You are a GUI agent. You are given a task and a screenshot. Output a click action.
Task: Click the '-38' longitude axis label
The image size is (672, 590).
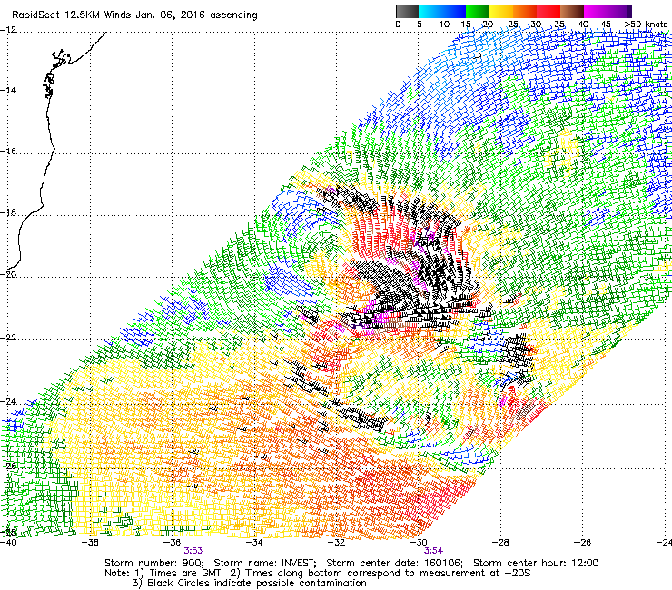(x=91, y=543)
